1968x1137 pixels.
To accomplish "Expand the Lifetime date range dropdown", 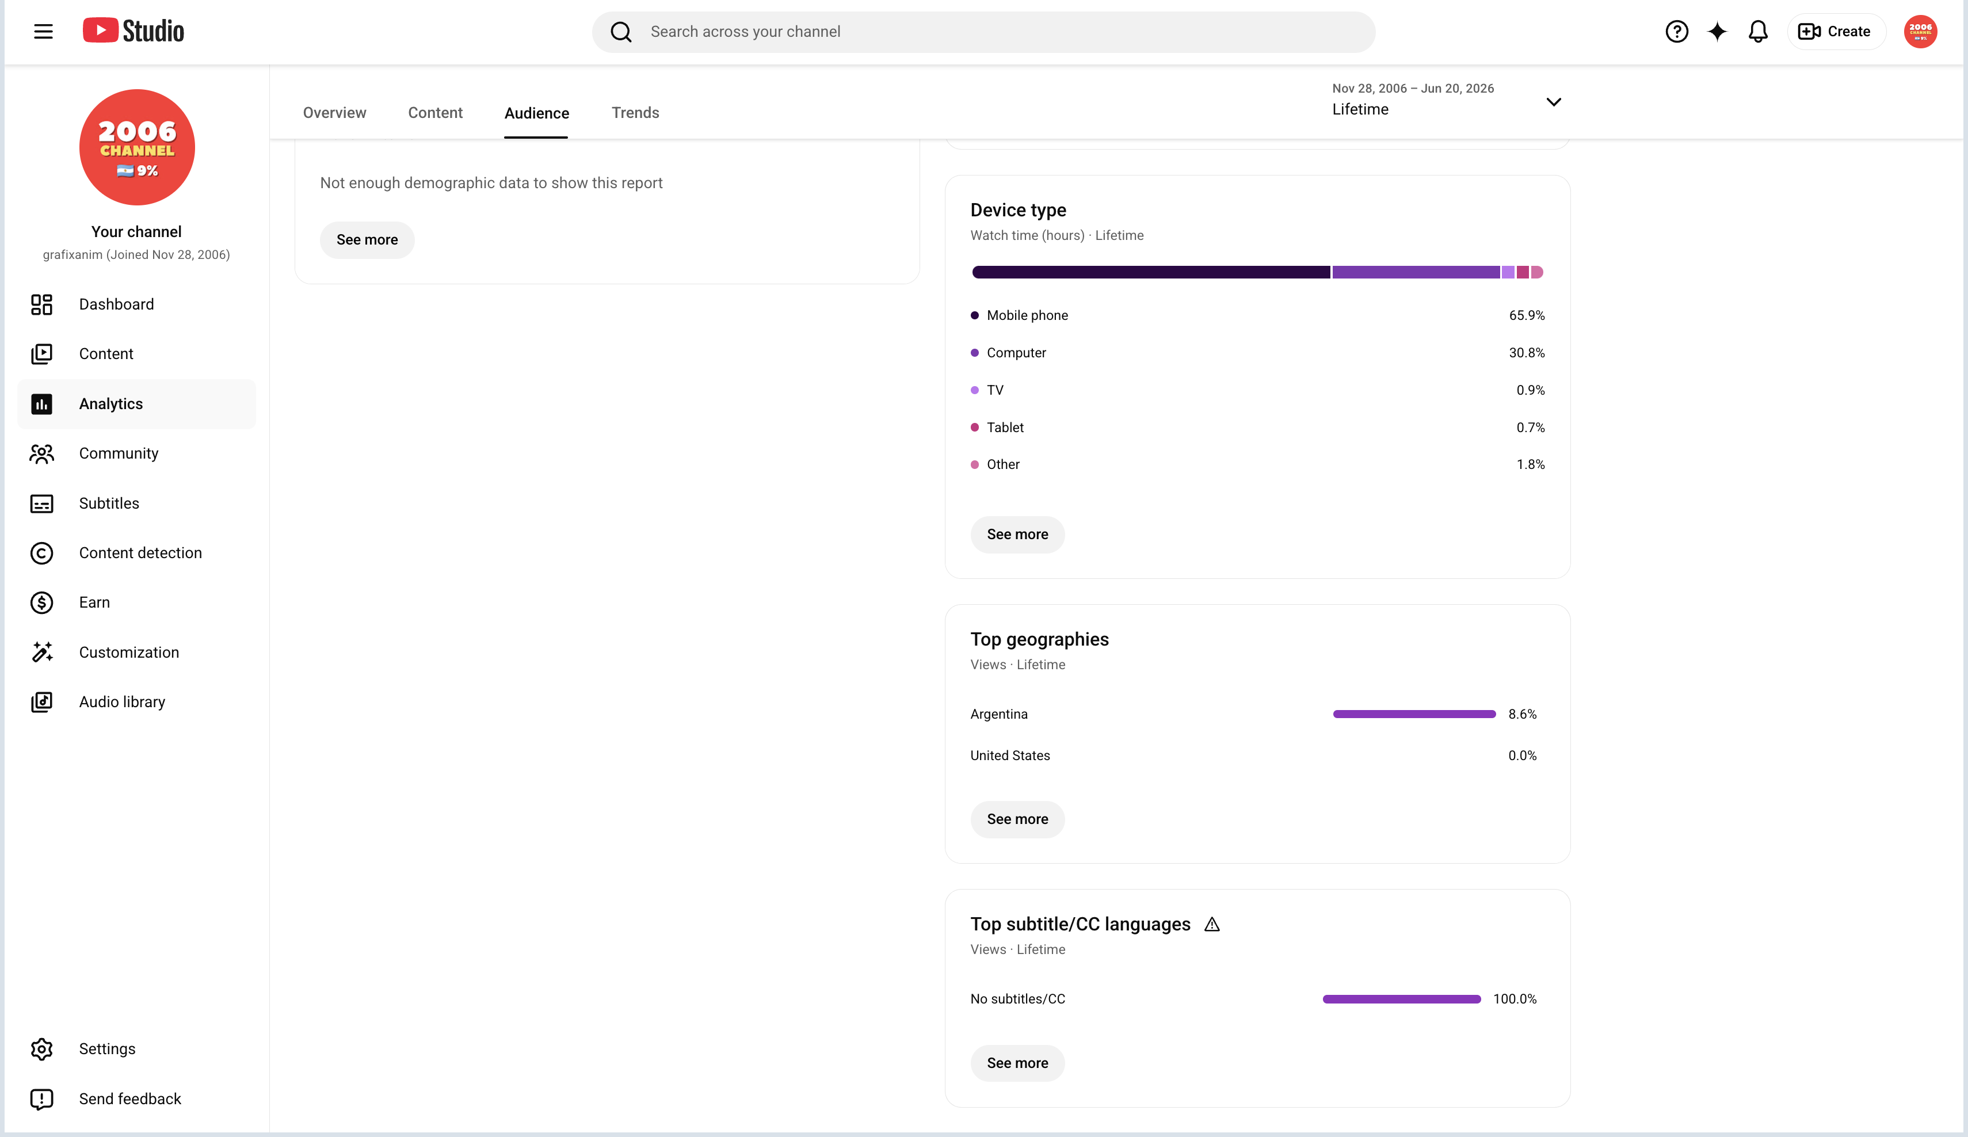I will point(1446,100).
